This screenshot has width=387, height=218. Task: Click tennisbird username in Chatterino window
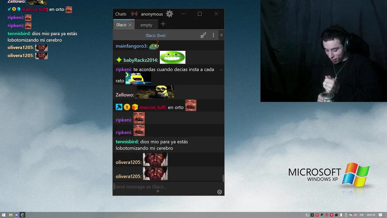point(127,142)
